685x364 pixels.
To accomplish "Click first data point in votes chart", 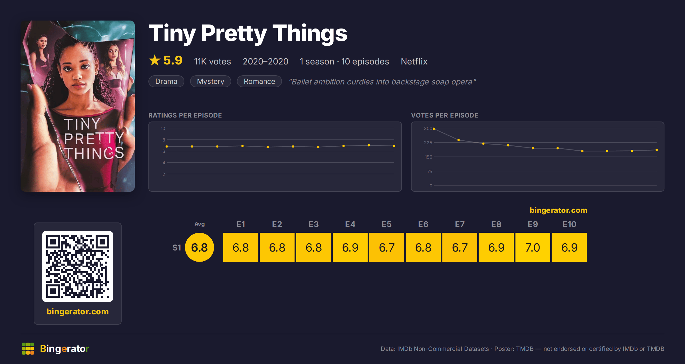I will 434,129.
